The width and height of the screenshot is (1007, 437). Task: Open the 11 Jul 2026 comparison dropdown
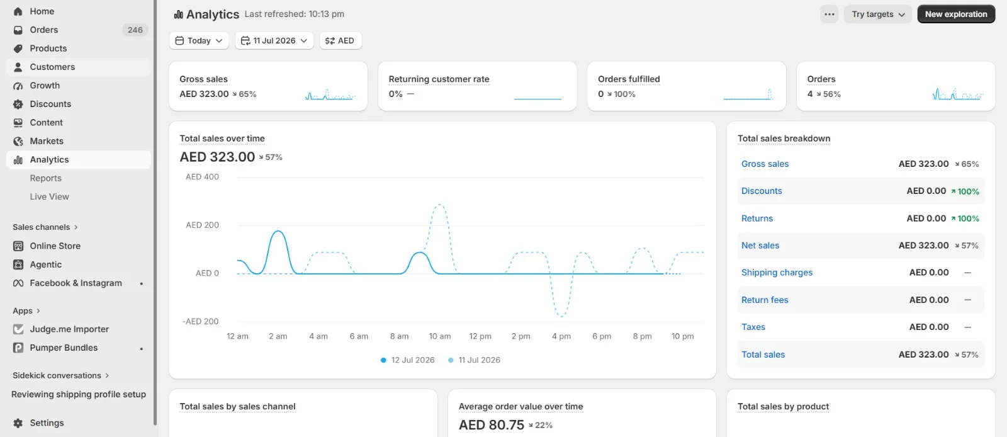274,40
